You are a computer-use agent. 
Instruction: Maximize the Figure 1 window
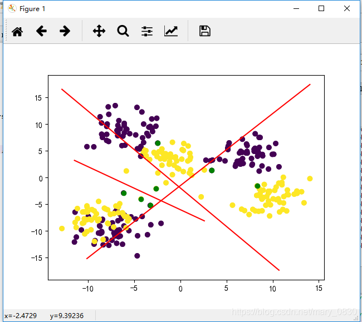pos(321,8)
